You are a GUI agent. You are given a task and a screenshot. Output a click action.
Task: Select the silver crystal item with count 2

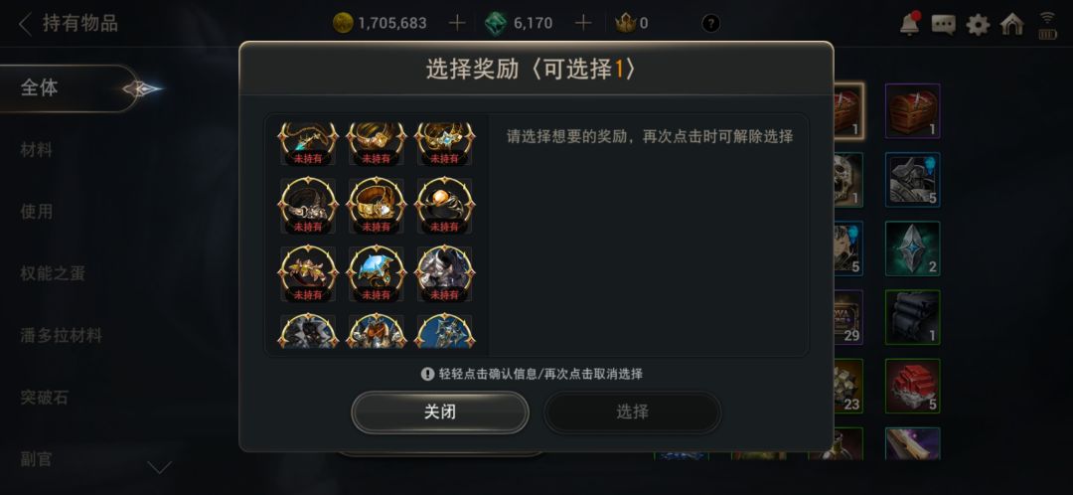pos(912,248)
